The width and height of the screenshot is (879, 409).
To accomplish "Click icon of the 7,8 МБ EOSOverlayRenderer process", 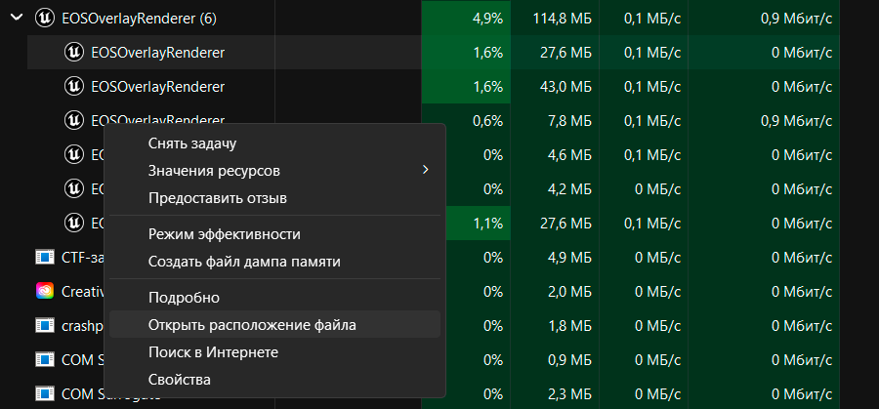I will 73,120.
